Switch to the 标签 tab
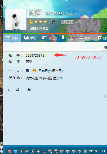107x154 pixels. 67,38
